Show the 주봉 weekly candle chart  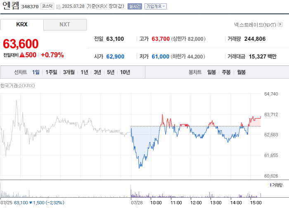[x=226, y=72]
